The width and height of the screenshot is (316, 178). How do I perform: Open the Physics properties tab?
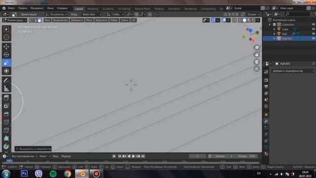click(x=266, y=134)
